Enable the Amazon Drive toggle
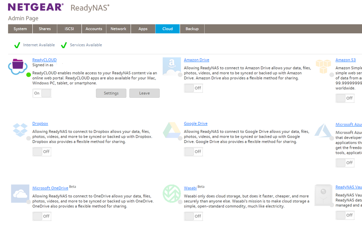The height and width of the screenshot is (230, 362). [193, 88]
